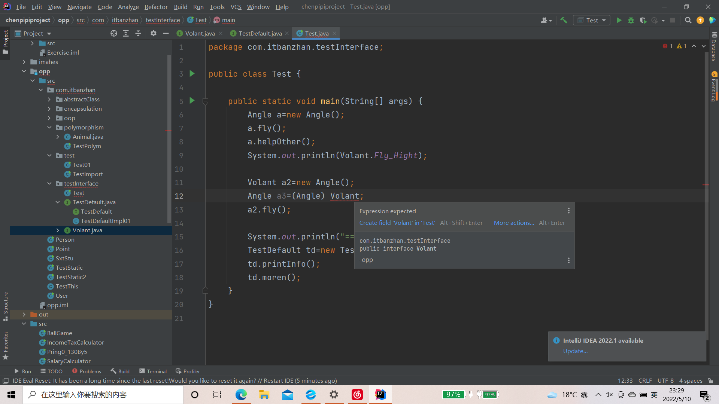Expand the Volant.java tree node

click(57, 230)
